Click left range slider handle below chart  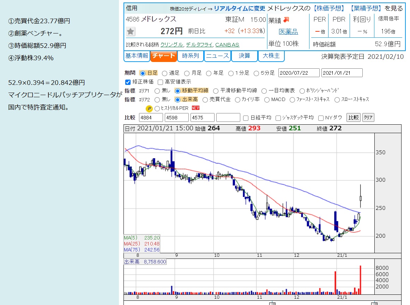point(272,304)
